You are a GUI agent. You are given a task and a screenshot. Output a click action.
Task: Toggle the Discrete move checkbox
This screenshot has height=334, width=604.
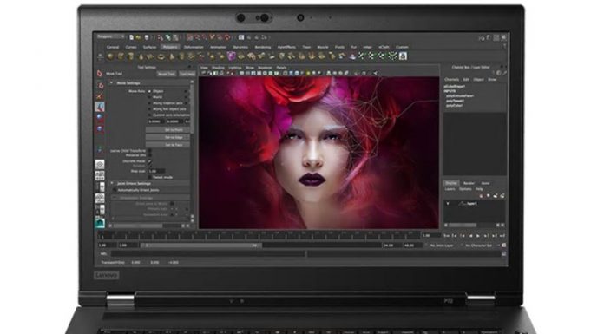pos(150,161)
